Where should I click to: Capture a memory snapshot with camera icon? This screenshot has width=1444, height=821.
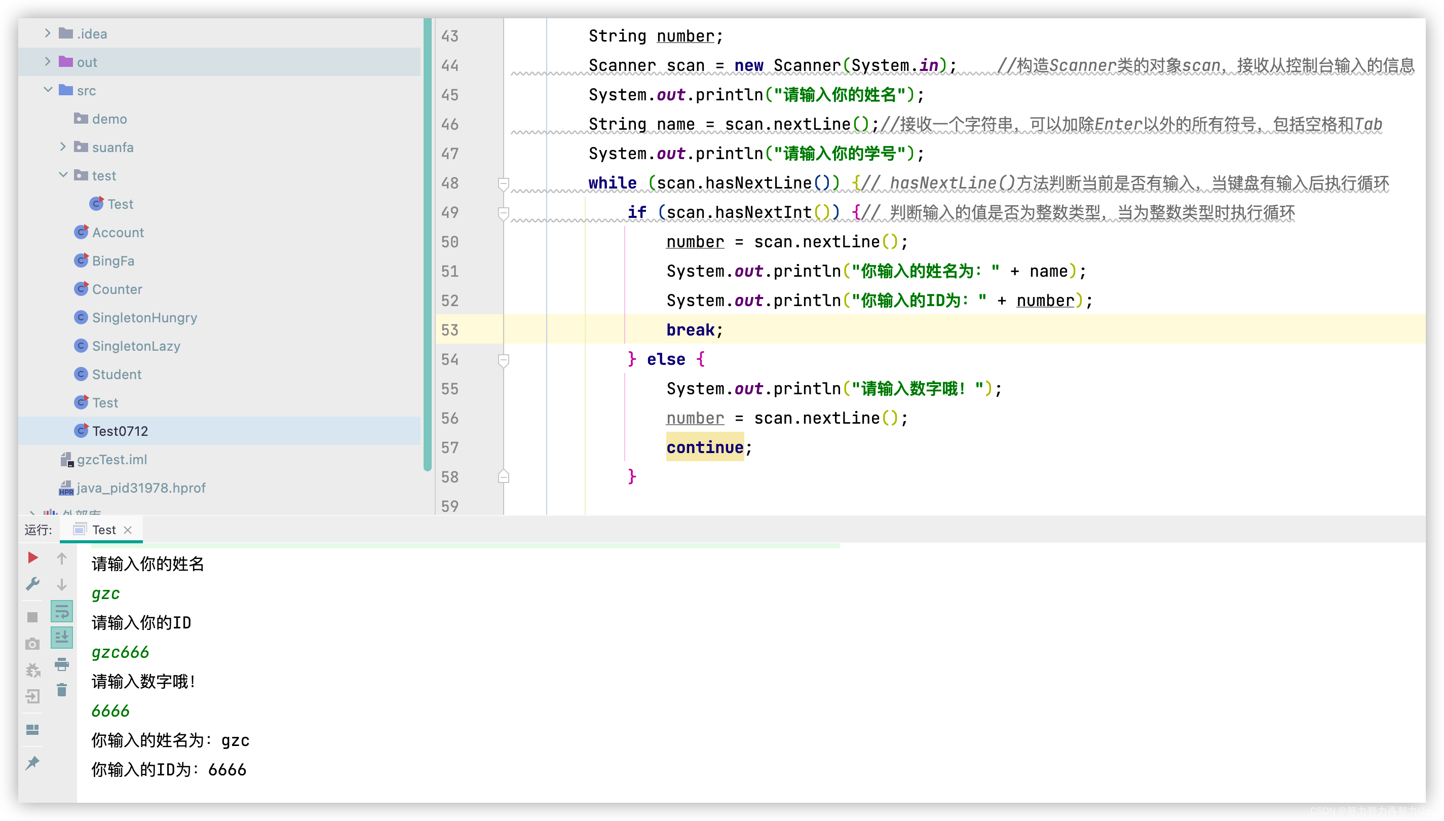pyautogui.click(x=32, y=644)
